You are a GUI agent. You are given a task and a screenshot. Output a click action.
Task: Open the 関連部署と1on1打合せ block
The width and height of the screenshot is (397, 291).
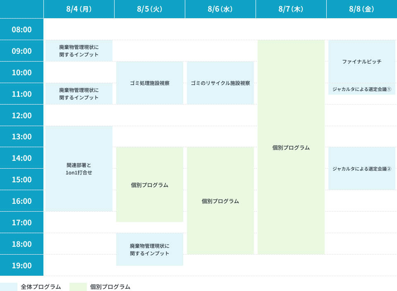[x=79, y=169]
